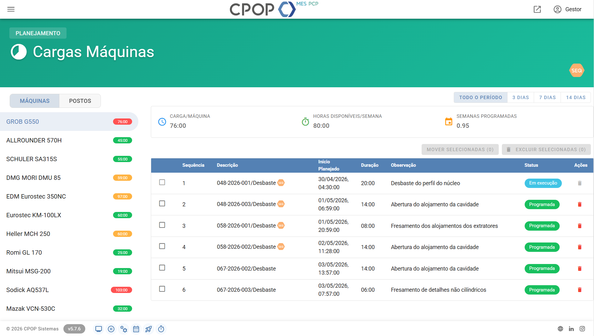Image resolution: width=594 pixels, height=336 pixels.
Task: Select the ALLROUNDER 570H machine
Action: coord(69,140)
